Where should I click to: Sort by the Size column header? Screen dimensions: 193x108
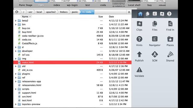100,16
